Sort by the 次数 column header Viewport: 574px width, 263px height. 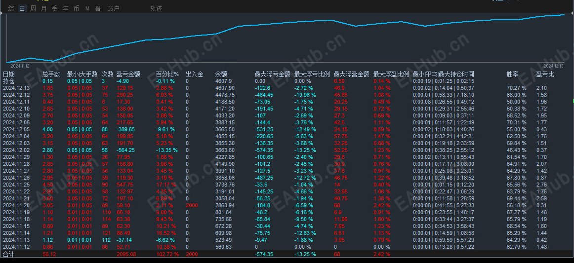107,74
